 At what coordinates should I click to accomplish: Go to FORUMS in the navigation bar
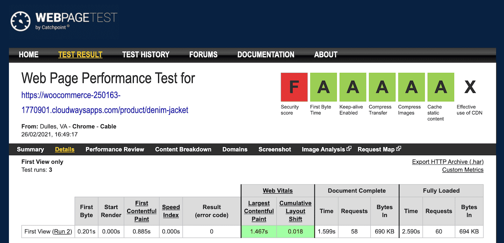[204, 55]
